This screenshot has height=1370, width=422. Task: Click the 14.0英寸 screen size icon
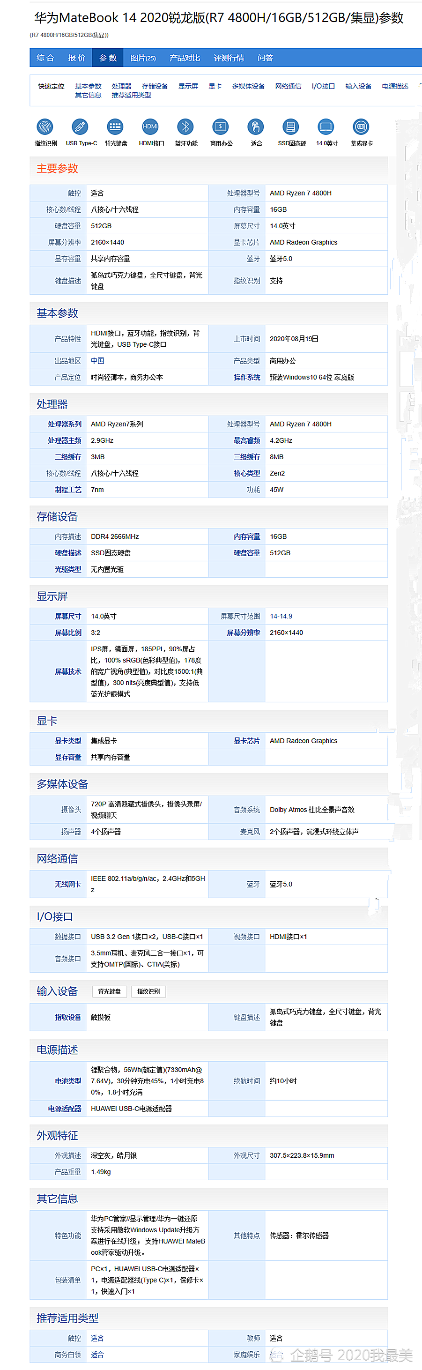pyautogui.click(x=326, y=127)
